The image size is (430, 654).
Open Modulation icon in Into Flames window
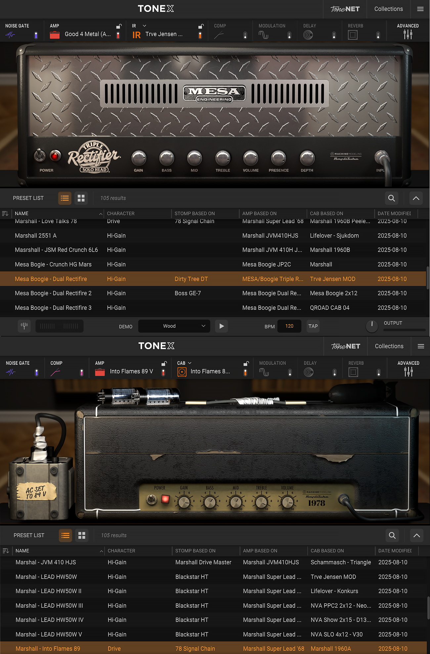pos(264,372)
